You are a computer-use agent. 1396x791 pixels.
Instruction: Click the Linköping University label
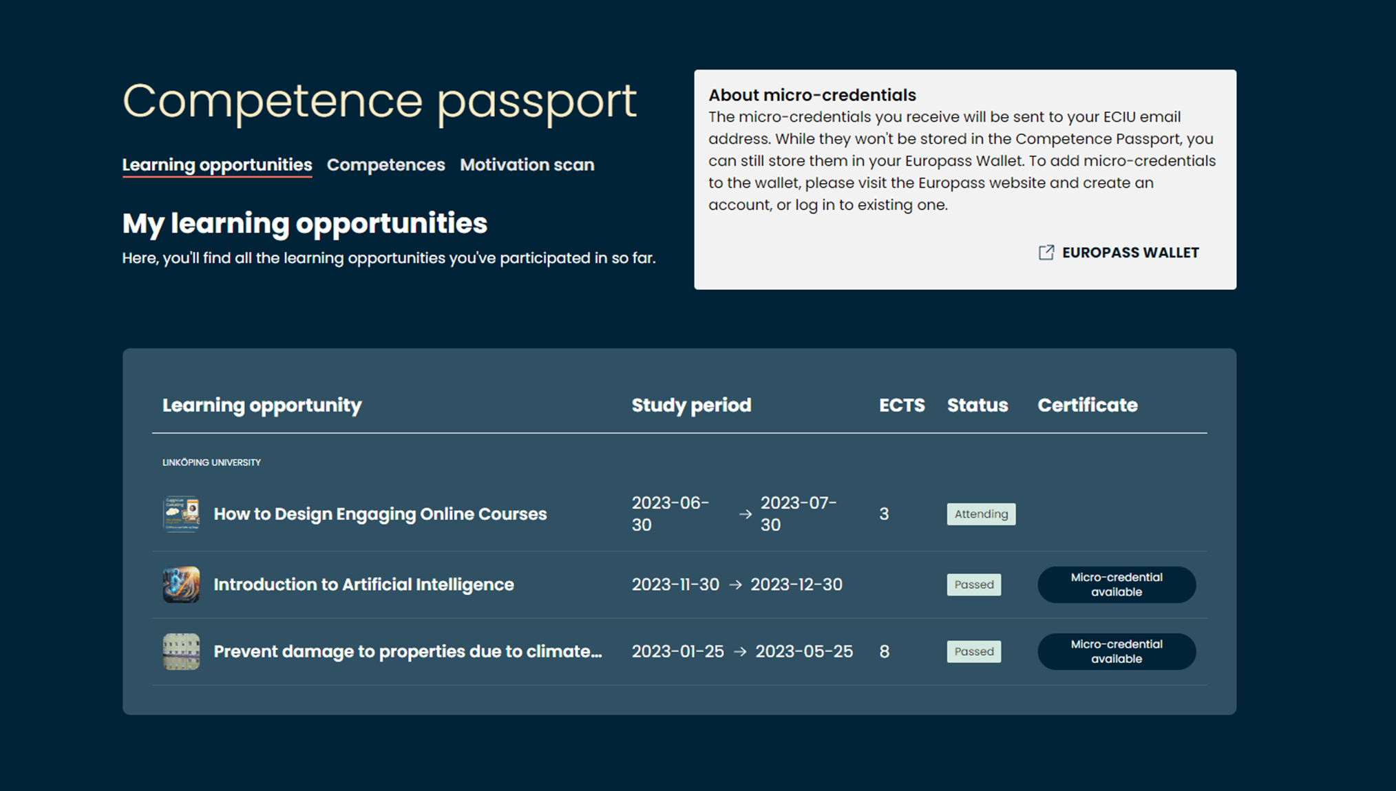click(211, 463)
